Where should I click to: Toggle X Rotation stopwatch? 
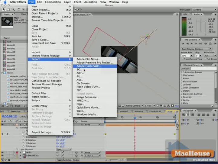(24, 140)
